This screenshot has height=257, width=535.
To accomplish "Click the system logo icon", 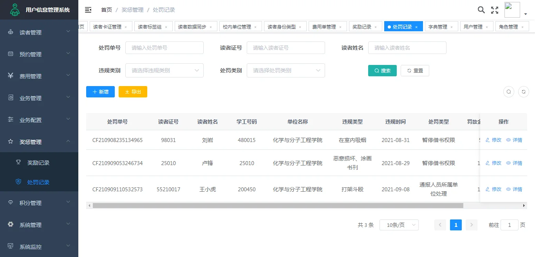I will pos(14,10).
